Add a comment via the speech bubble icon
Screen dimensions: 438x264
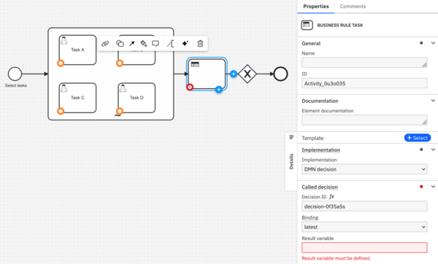[155, 44]
